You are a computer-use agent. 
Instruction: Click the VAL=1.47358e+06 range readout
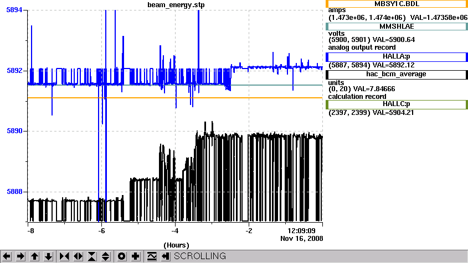point(398,18)
